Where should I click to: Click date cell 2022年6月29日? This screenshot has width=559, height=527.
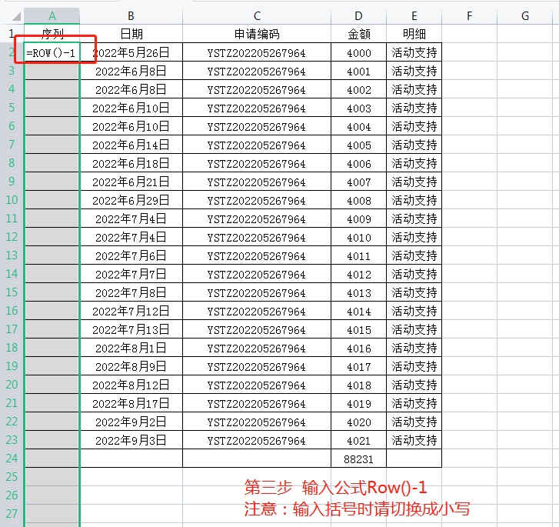[x=131, y=200]
